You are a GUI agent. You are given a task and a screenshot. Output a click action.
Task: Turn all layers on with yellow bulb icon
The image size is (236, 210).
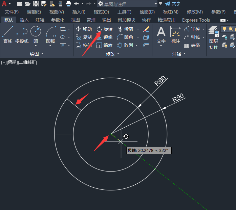[224, 45]
